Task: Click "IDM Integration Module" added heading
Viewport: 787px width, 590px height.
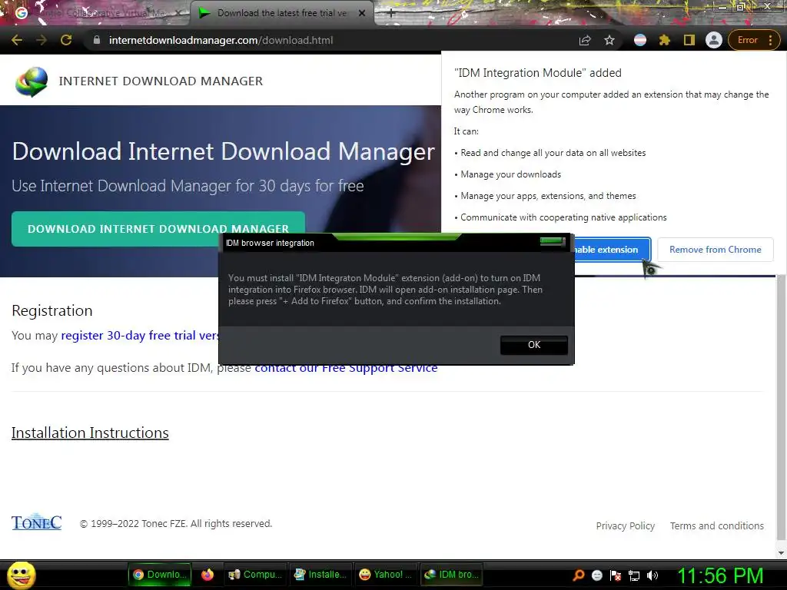Action: [537, 73]
